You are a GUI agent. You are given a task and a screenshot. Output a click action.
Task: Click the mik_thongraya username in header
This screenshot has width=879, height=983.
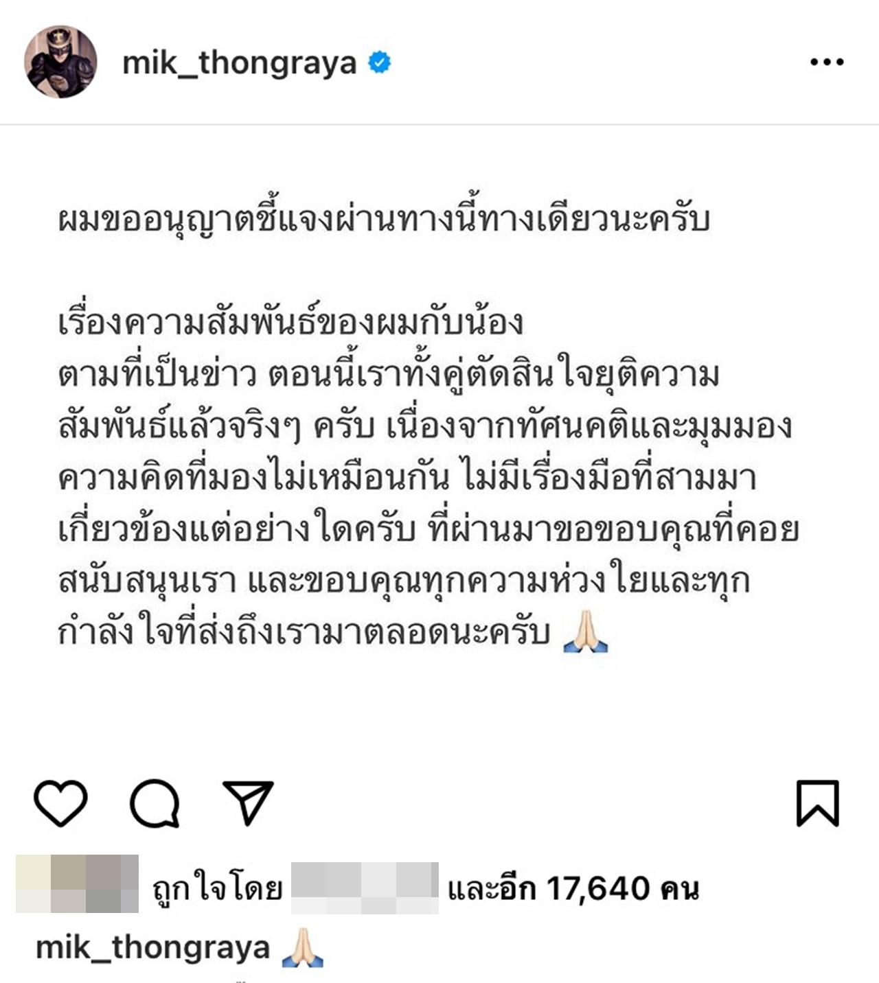pos(240,63)
